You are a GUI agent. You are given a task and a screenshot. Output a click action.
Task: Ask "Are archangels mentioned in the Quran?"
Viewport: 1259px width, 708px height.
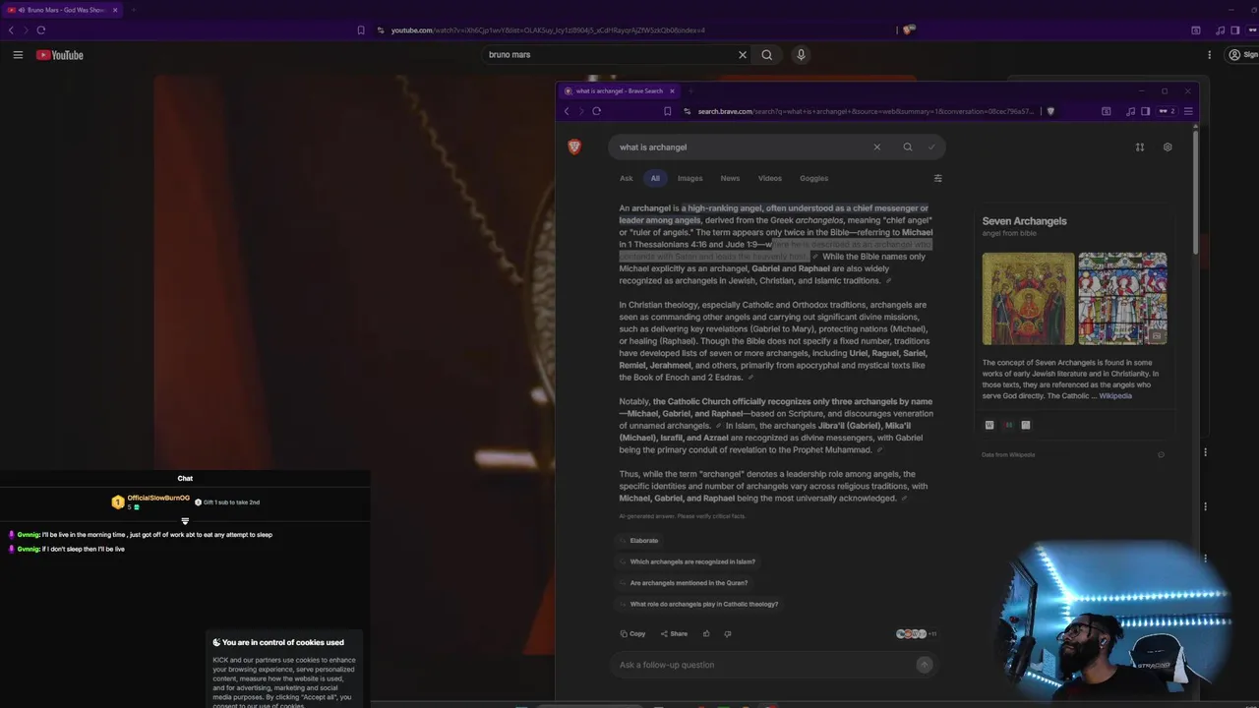684,583
